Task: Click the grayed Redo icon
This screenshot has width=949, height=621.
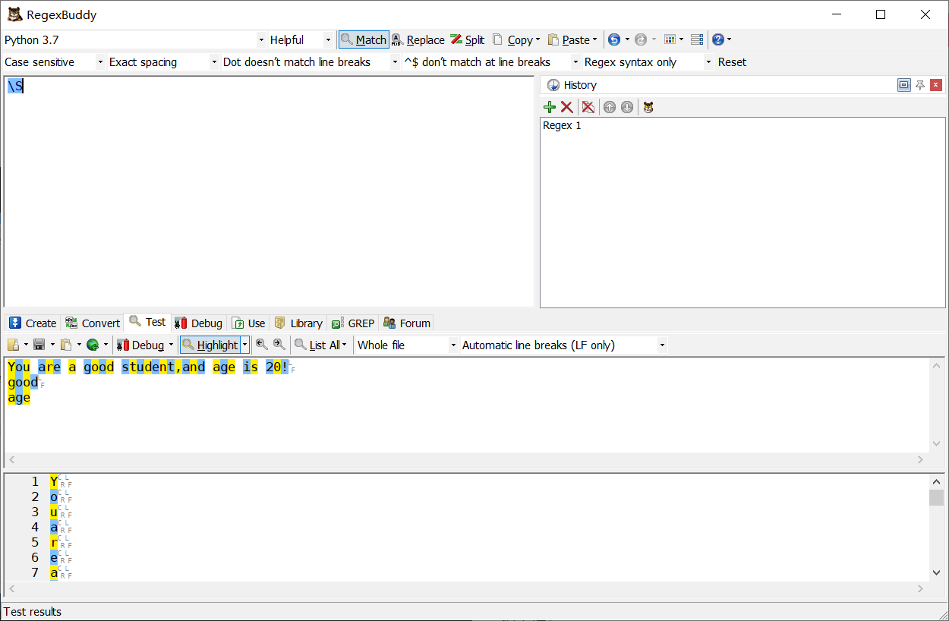Action: tap(641, 39)
